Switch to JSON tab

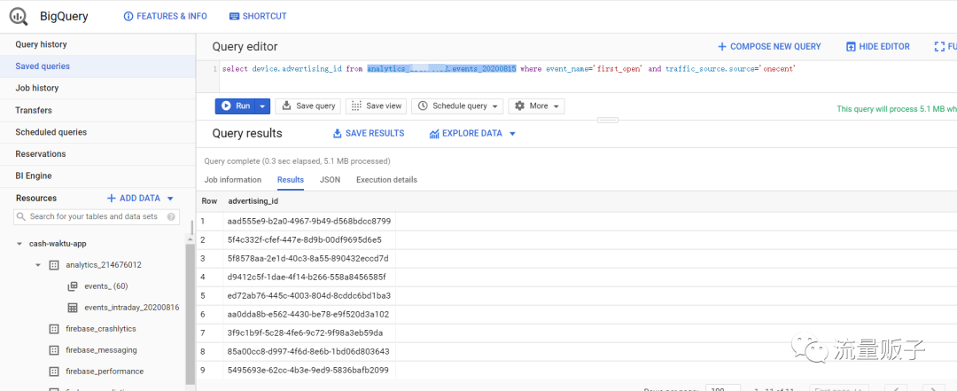331,180
